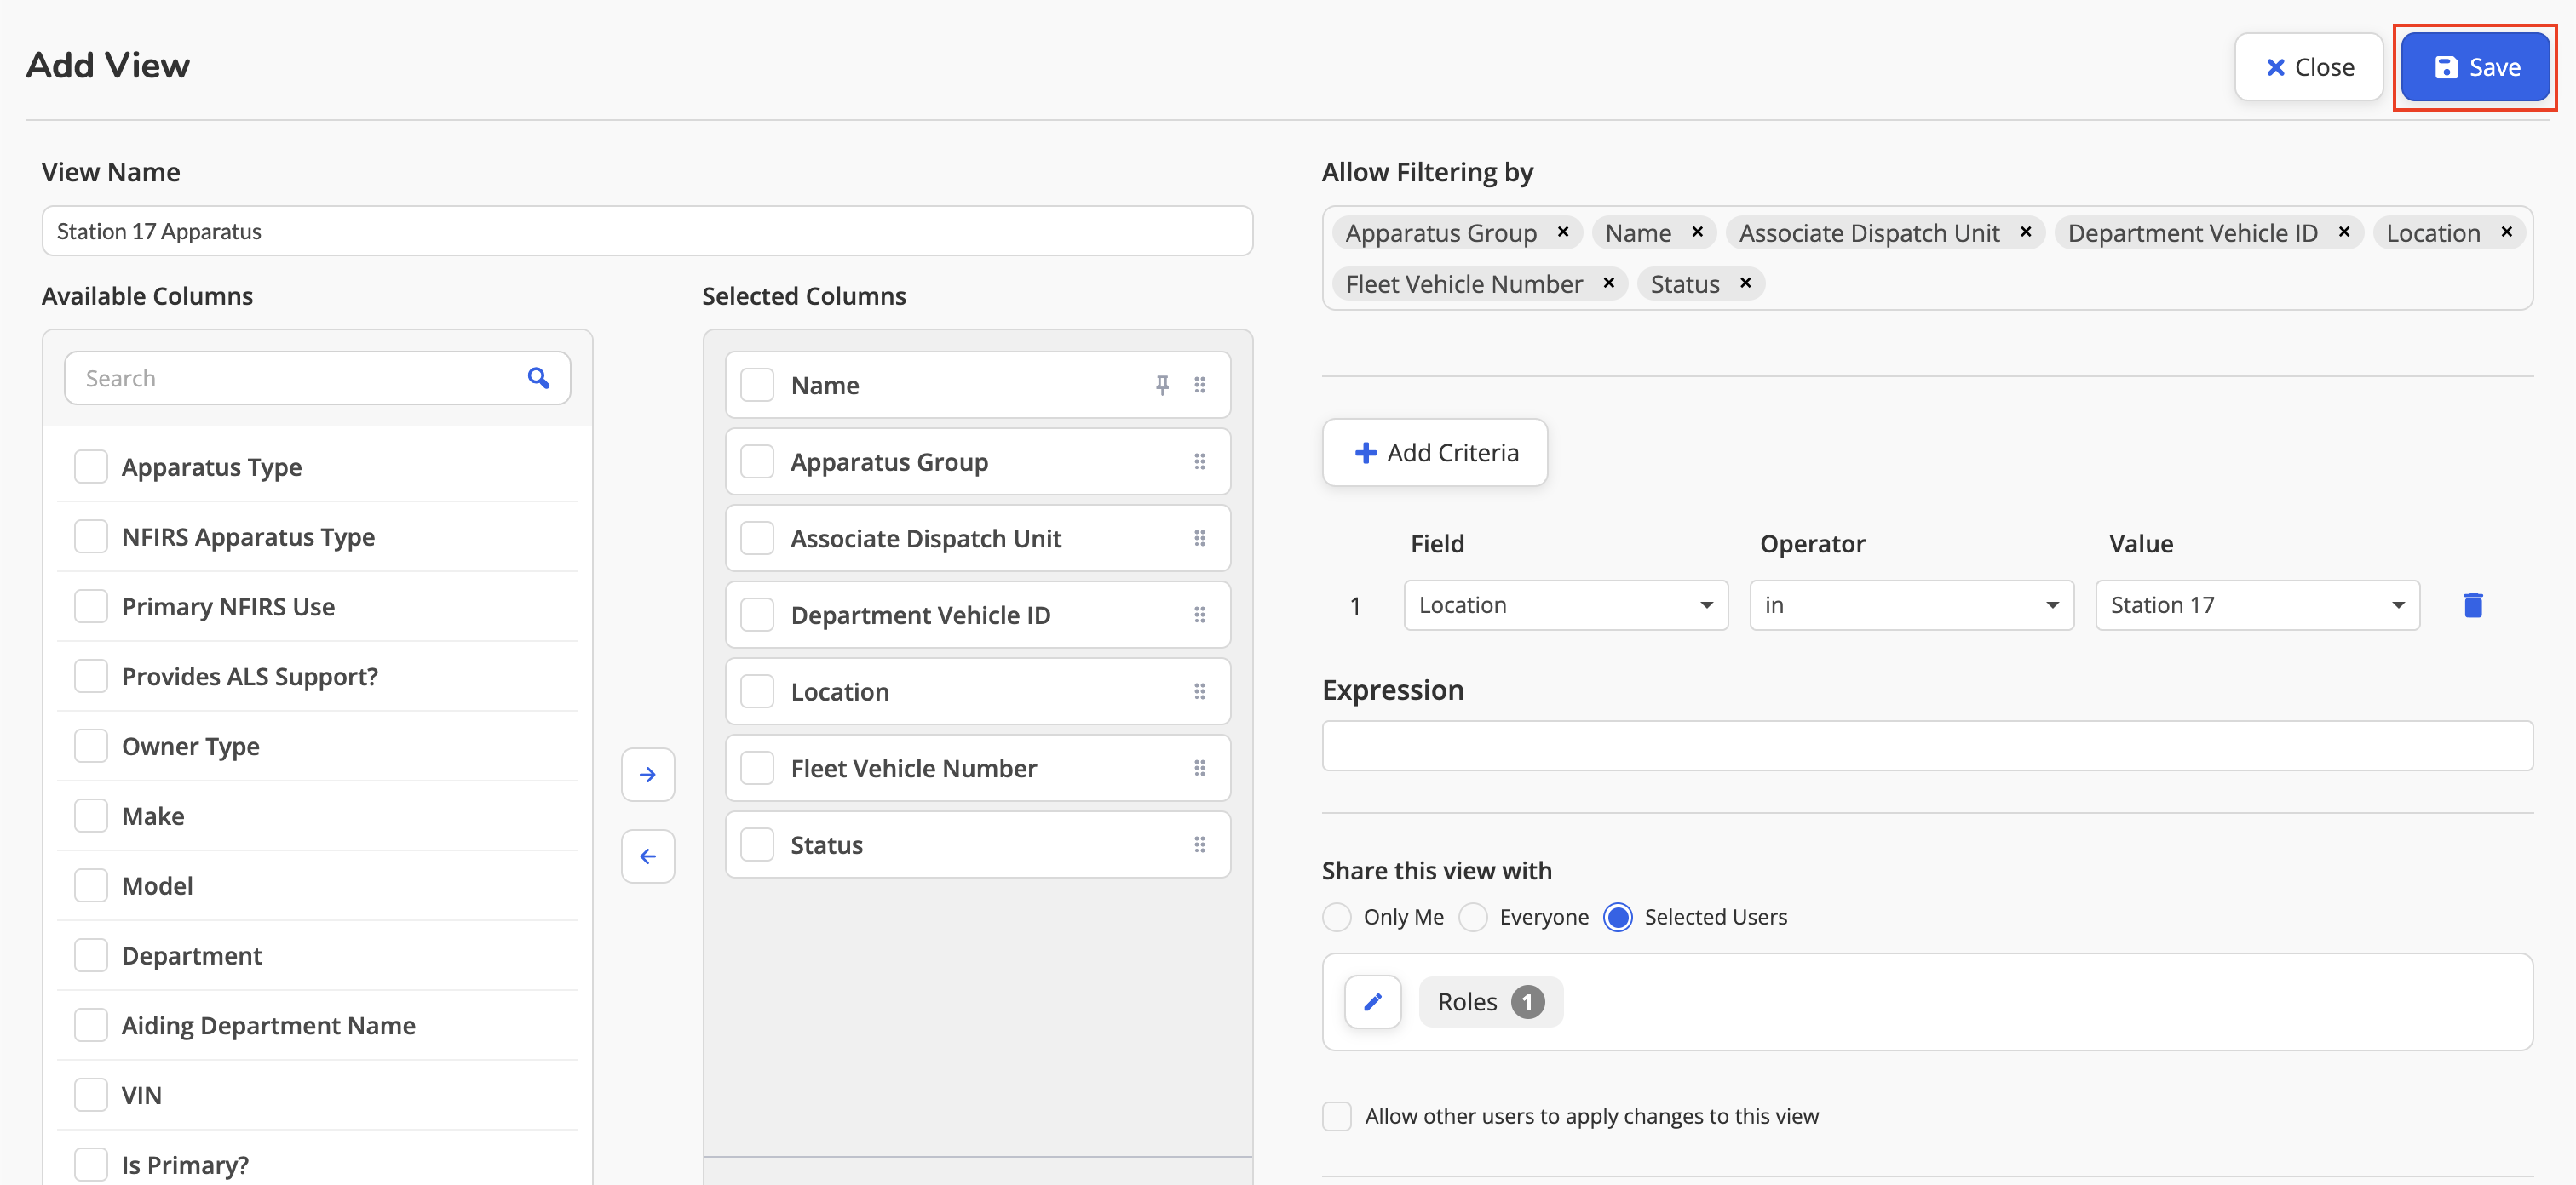Enable allow other users to apply changes
Image resolution: width=2576 pixels, height=1185 pixels.
click(1337, 1116)
